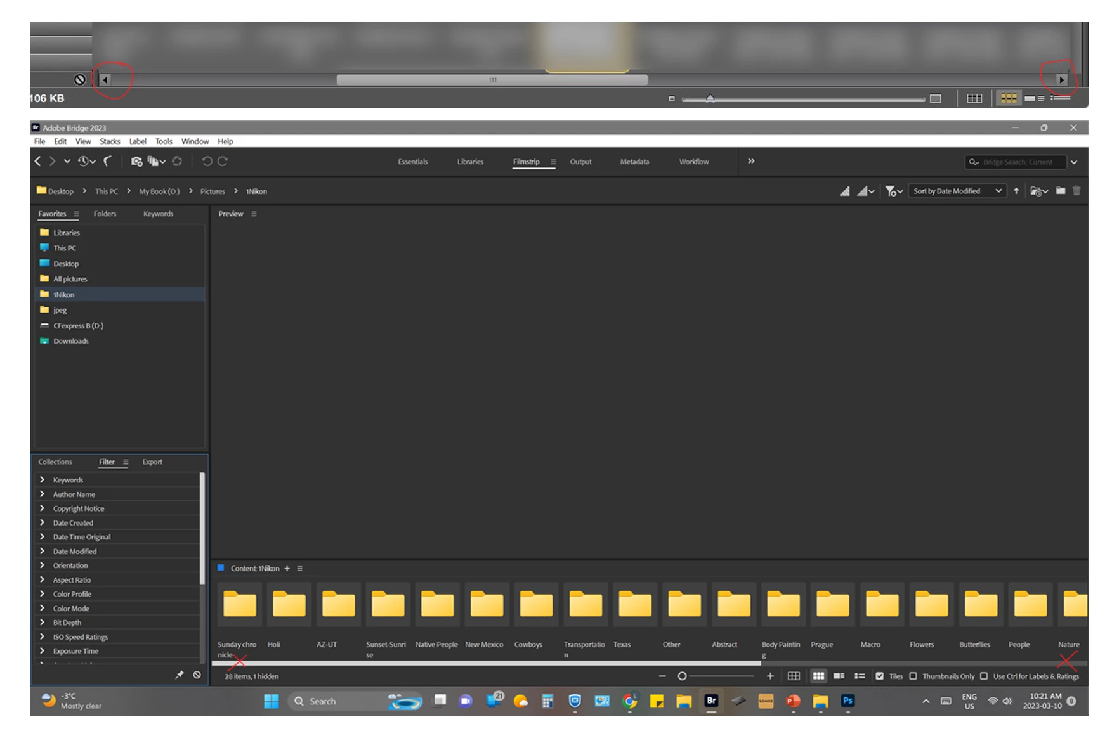1119x743 pixels.
Task: Click the pin filter icon
Action: click(x=180, y=675)
